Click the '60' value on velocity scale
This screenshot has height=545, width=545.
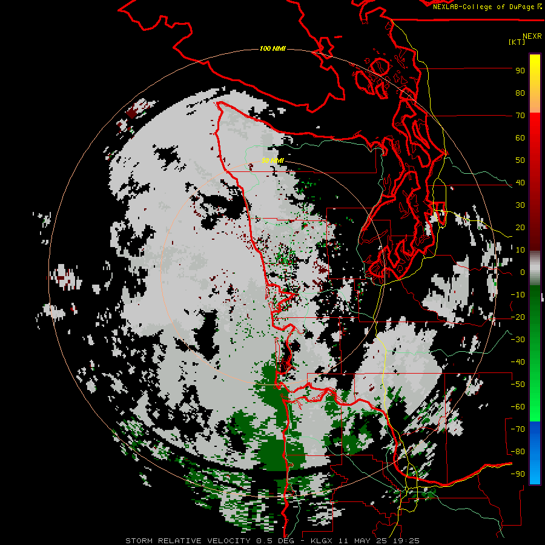(x=520, y=138)
